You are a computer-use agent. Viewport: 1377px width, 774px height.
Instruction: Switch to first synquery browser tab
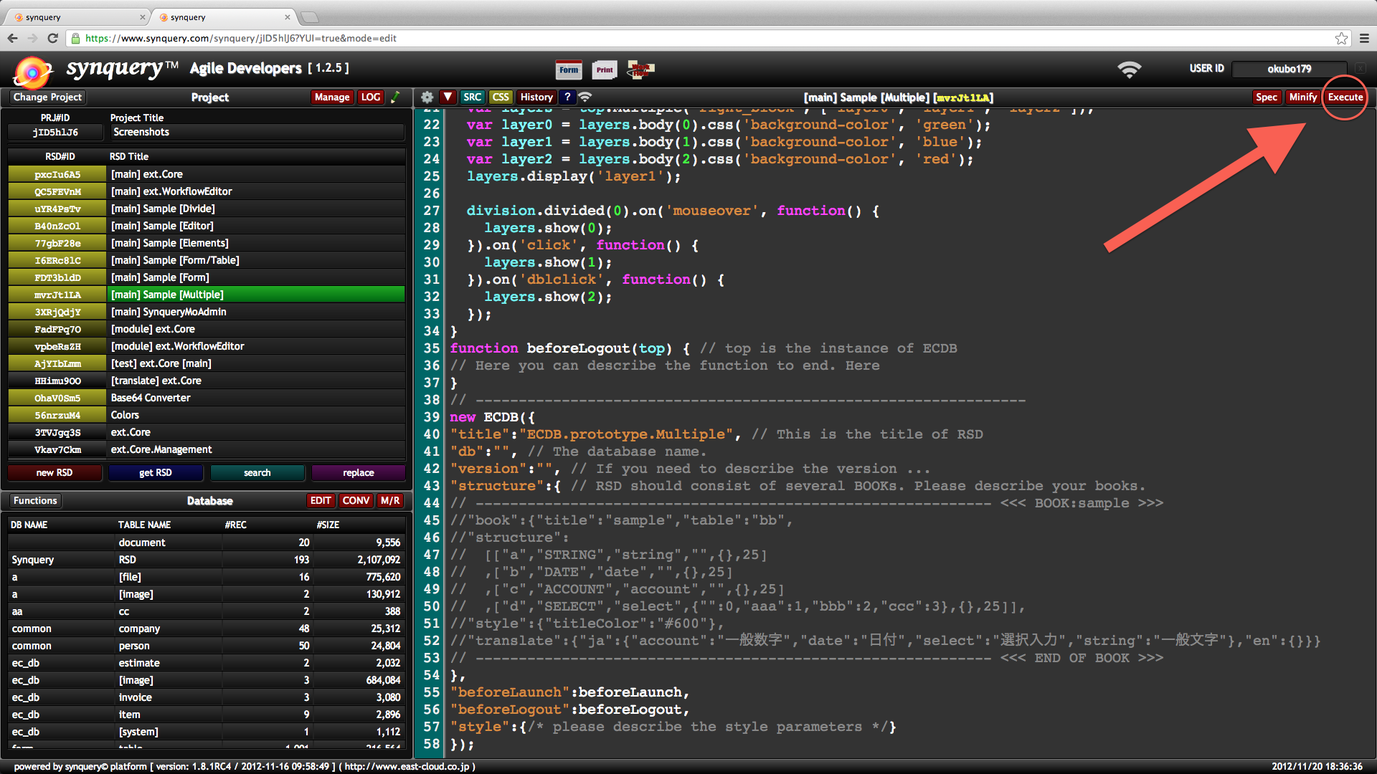click(x=77, y=17)
